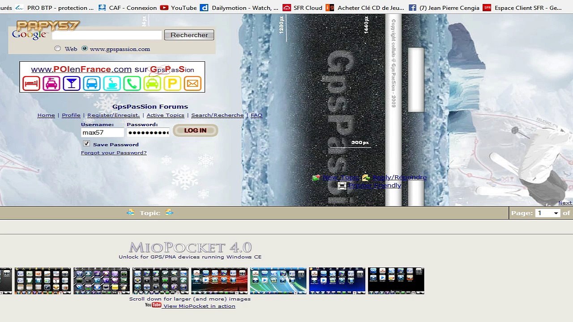
Task: Open the CAF - Connexion bookmark
Action: click(128, 8)
